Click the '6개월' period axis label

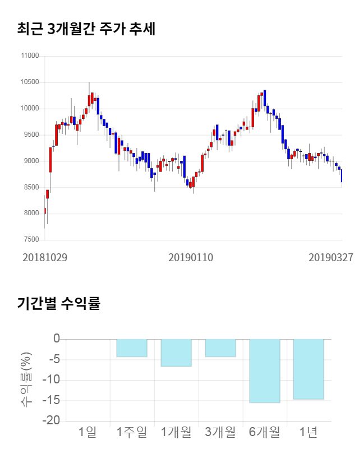pos(264,432)
